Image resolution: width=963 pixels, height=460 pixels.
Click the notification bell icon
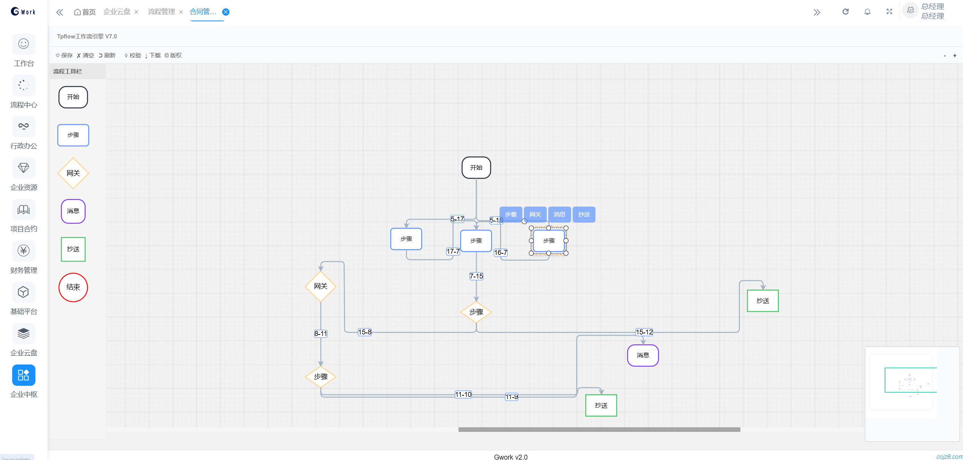coord(867,12)
